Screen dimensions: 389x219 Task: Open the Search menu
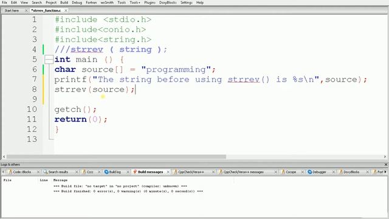click(x=36, y=2)
